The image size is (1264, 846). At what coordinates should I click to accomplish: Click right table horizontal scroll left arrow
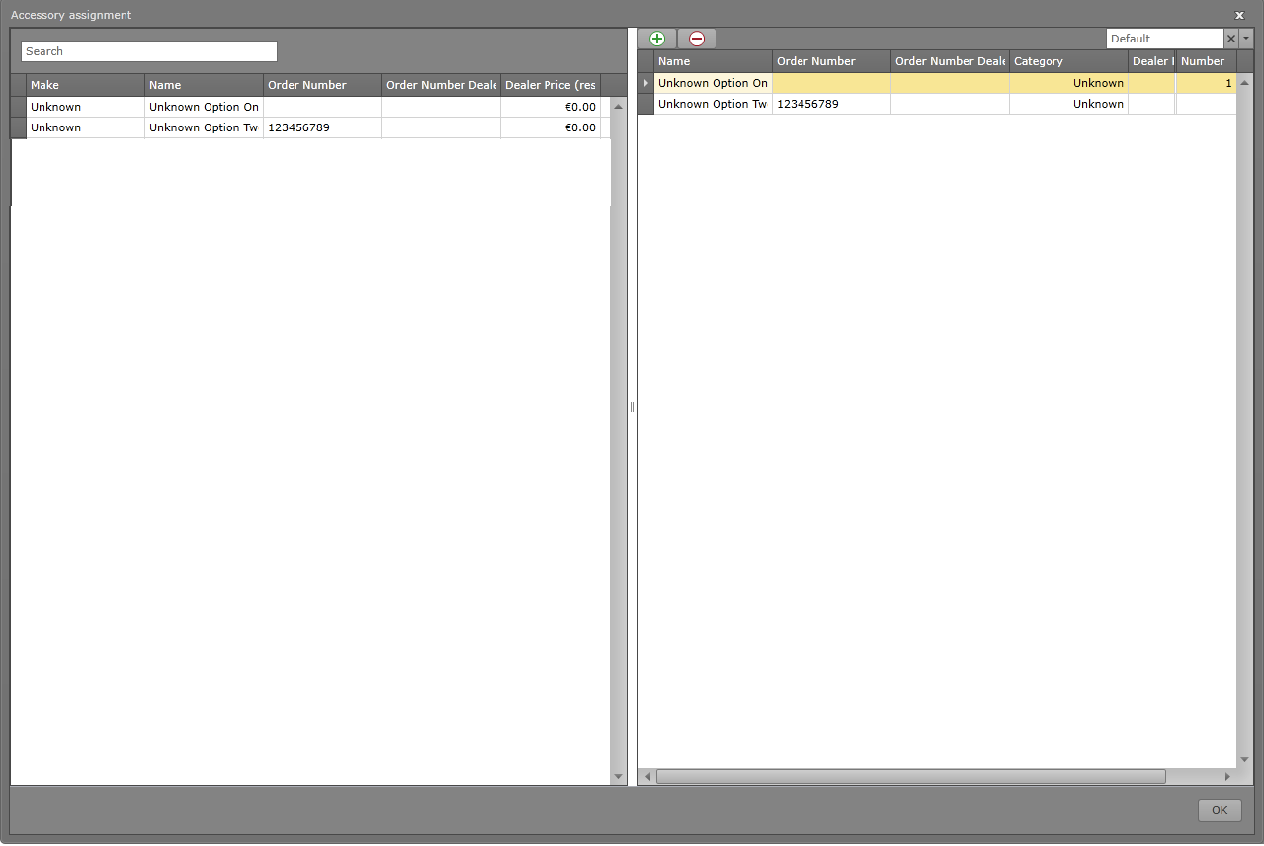click(647, 777)
